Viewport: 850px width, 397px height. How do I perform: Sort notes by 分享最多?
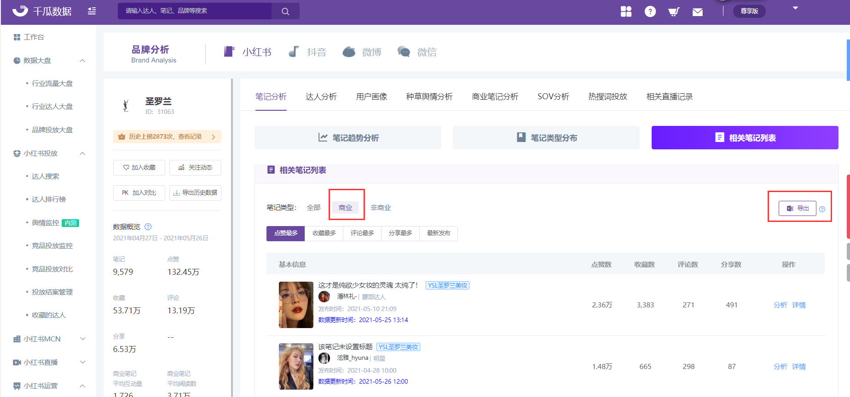[x=400, y=233]
